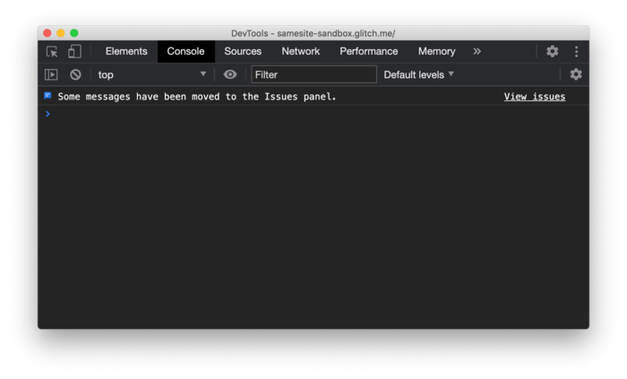Follow the View issues link
627x379 pixels.
click(535, 97)
